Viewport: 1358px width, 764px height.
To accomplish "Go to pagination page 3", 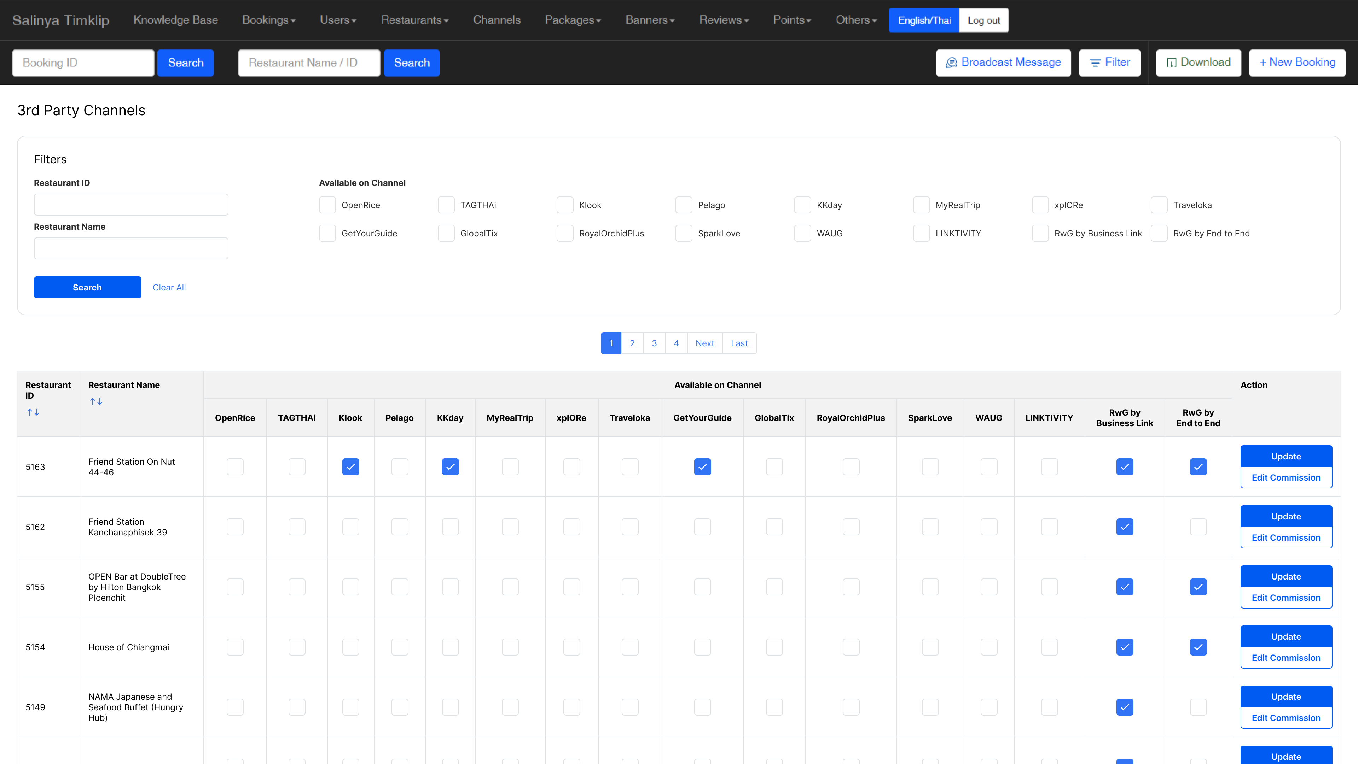I will 654,343.
